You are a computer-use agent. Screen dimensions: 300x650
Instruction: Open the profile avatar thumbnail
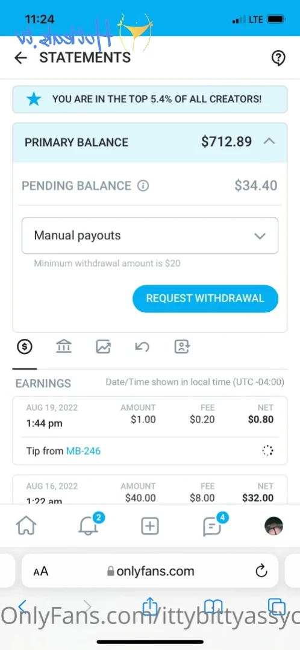tap(273, 526)
